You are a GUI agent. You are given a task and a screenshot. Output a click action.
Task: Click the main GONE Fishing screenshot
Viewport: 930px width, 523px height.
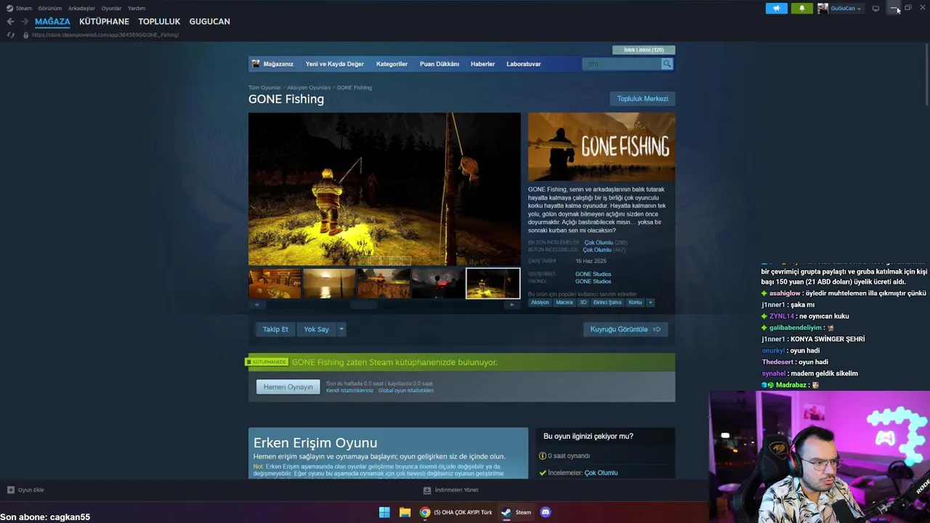pyautogui.click(x=384, y=189)
